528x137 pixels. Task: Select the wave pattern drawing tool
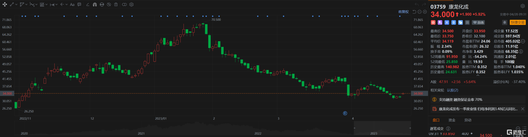coord(32,5)
